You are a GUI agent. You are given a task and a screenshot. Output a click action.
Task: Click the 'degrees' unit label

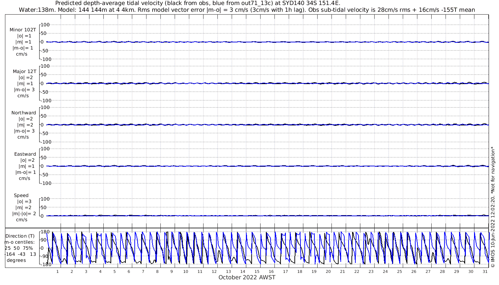pyautogui.click(x=16, y=260)
